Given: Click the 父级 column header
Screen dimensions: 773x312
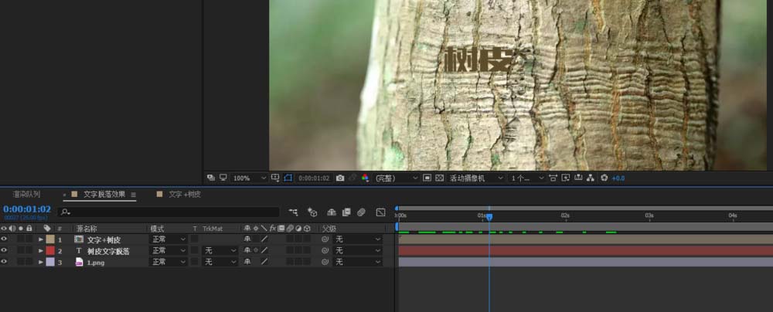Looking at the screenshot, I should (x=329, y=229).
